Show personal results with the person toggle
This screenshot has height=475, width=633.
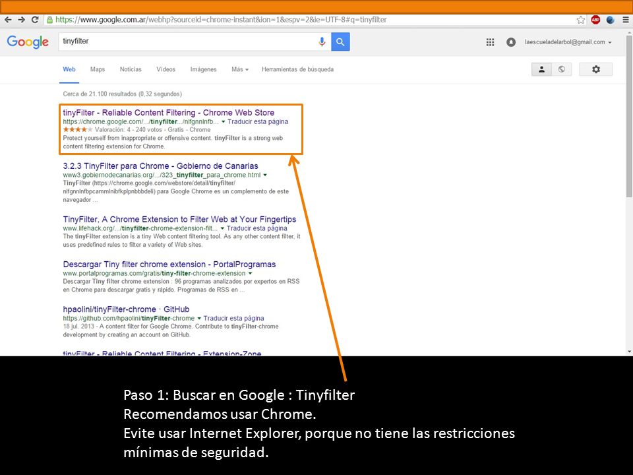(542, 69)
